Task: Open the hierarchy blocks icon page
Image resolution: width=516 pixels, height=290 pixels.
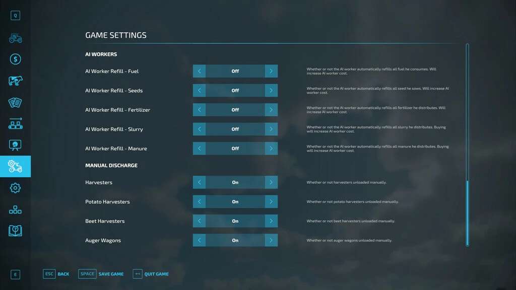Action: (x=15, y=209)
